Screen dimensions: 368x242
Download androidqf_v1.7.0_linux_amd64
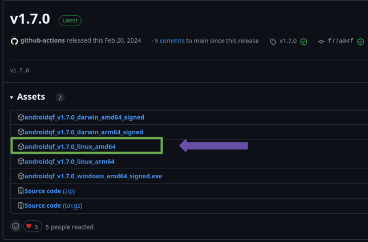[x=70, y=147]
